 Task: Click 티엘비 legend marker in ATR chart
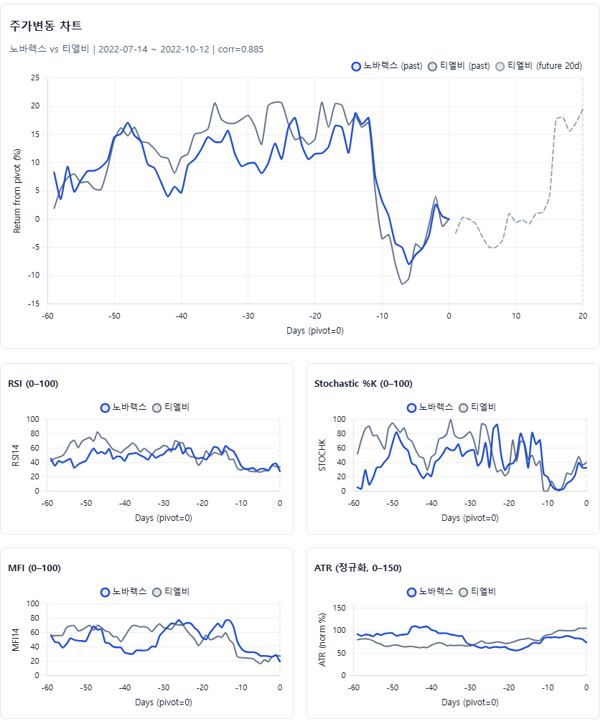[x=463, y=591]
